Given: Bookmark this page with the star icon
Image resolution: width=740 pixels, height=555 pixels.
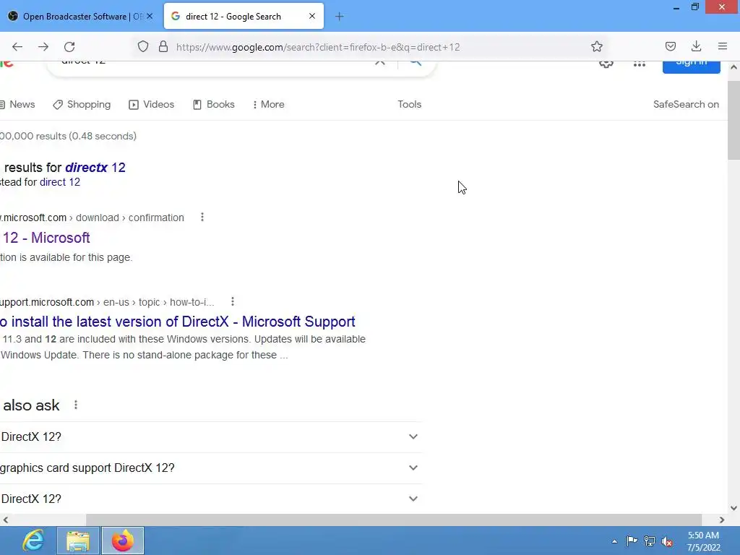Looking at the screenshot, I should (596, 46).
